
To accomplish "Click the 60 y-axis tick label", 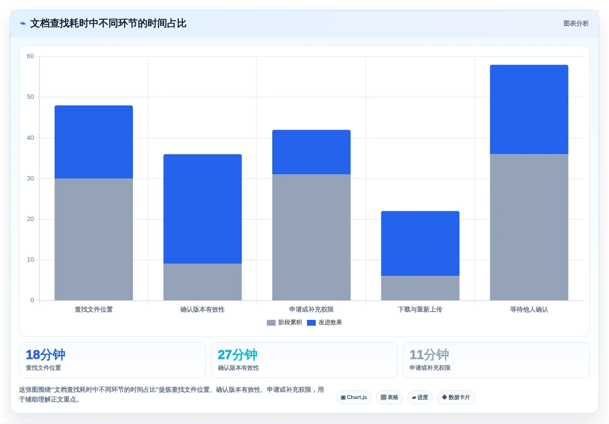I will (30, 56).
